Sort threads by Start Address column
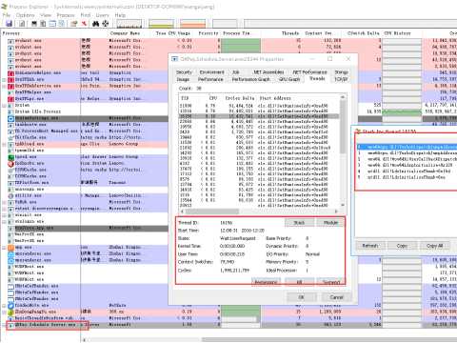 (x=275, y=98)
